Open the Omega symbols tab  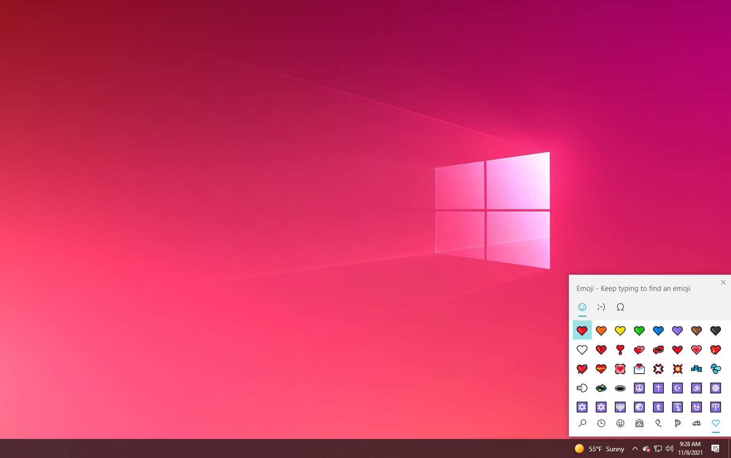coord(620,307)
